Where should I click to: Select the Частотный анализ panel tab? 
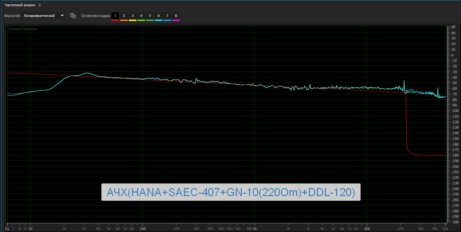point(20,5)
